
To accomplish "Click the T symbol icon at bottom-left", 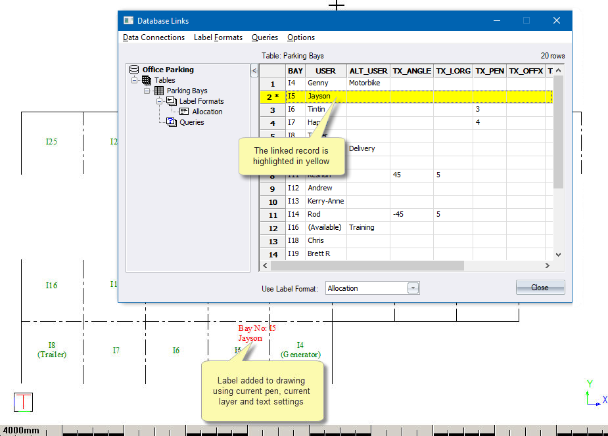I will 23,402.
